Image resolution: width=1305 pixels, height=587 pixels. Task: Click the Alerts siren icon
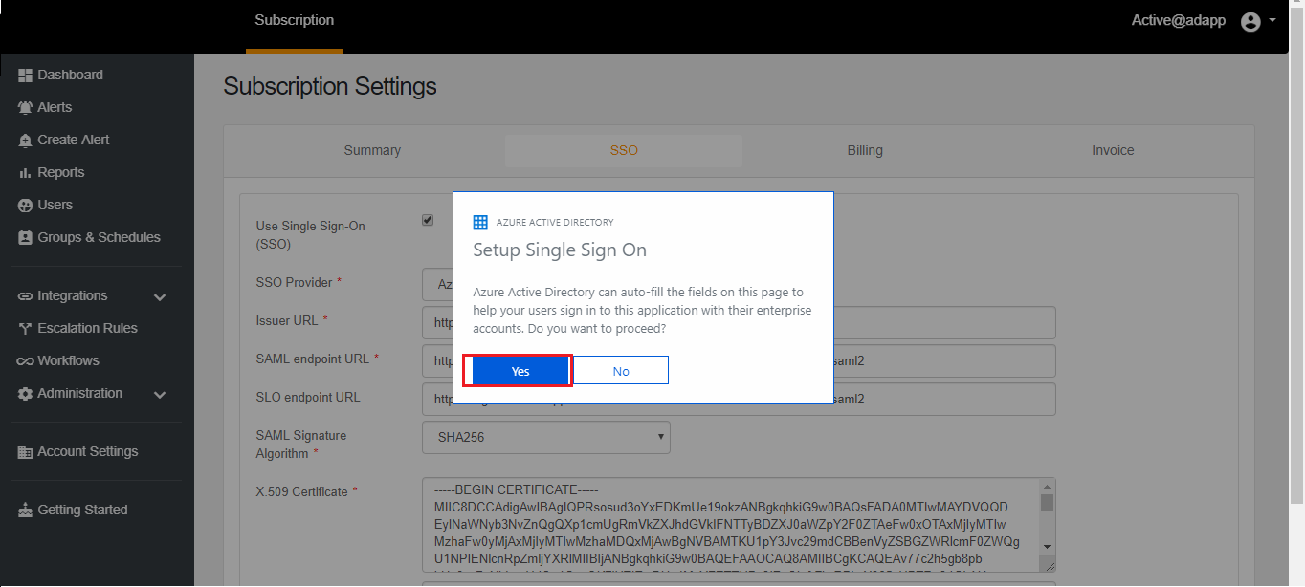click(26, 108)
